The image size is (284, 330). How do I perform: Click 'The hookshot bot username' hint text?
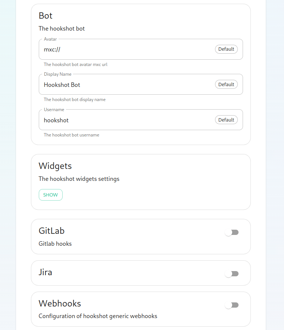pos(72,135)
